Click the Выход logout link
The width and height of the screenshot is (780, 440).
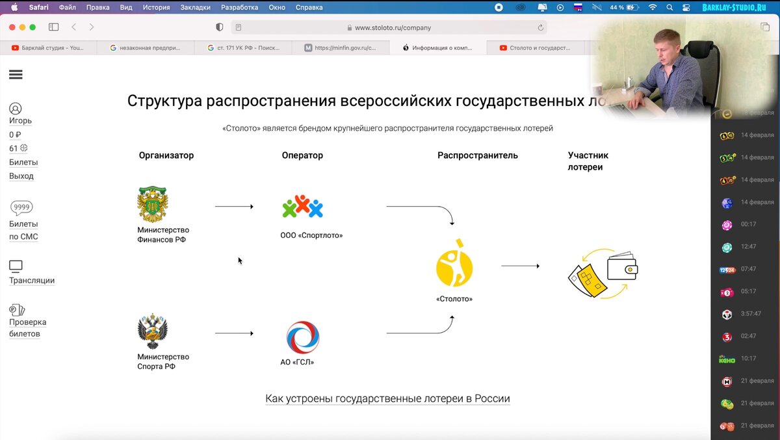(21, 176)
